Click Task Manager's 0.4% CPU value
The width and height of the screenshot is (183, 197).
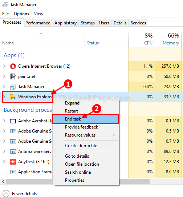pyautogui.click(x=148, y=87)
